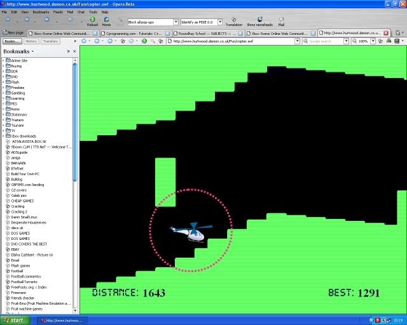Click the Bookmarks panel scroll down arrow
Screen dimensions: 407x325
point(75,310)
